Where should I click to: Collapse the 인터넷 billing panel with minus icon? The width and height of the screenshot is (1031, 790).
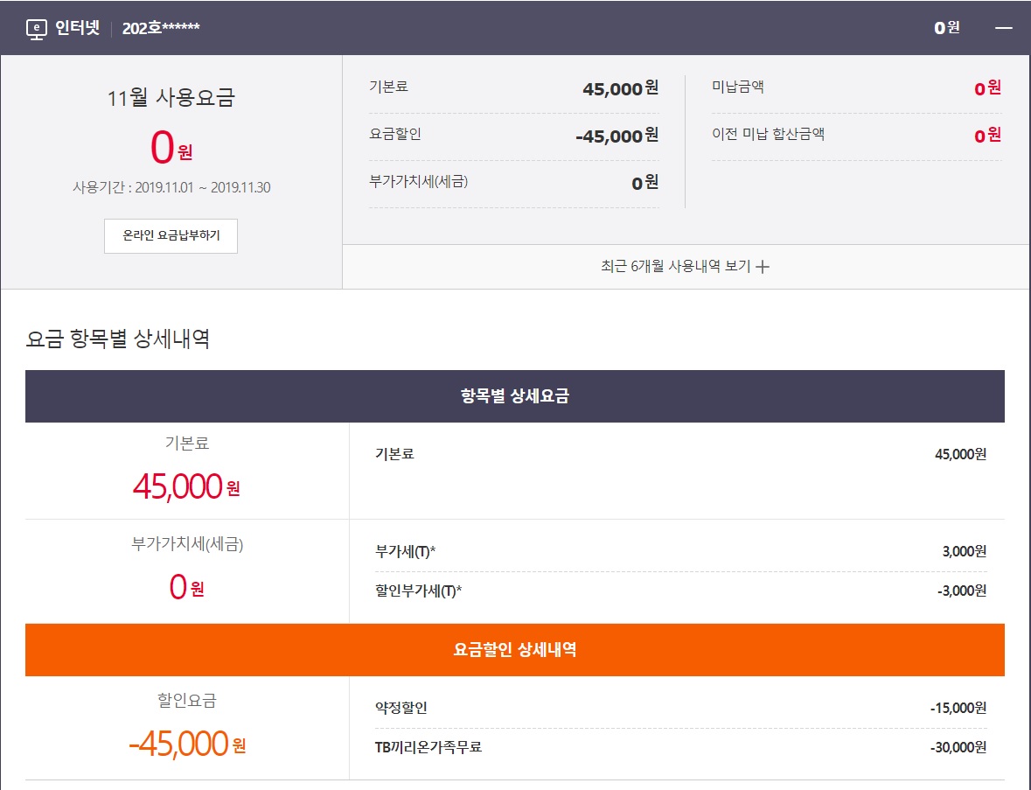coord(1004,28)
